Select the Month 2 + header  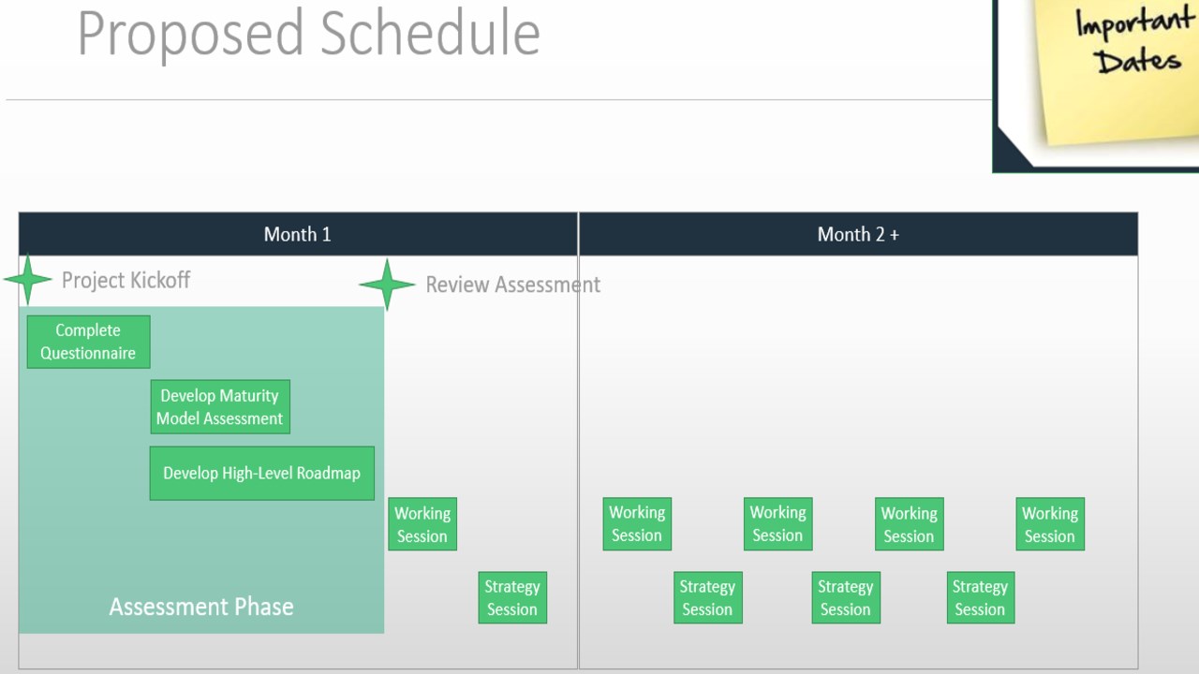(x=858, y=234)
